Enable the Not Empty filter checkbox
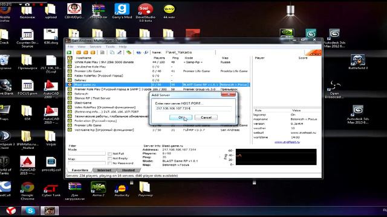This screenshot has width=387, height=217. point(110,159)
